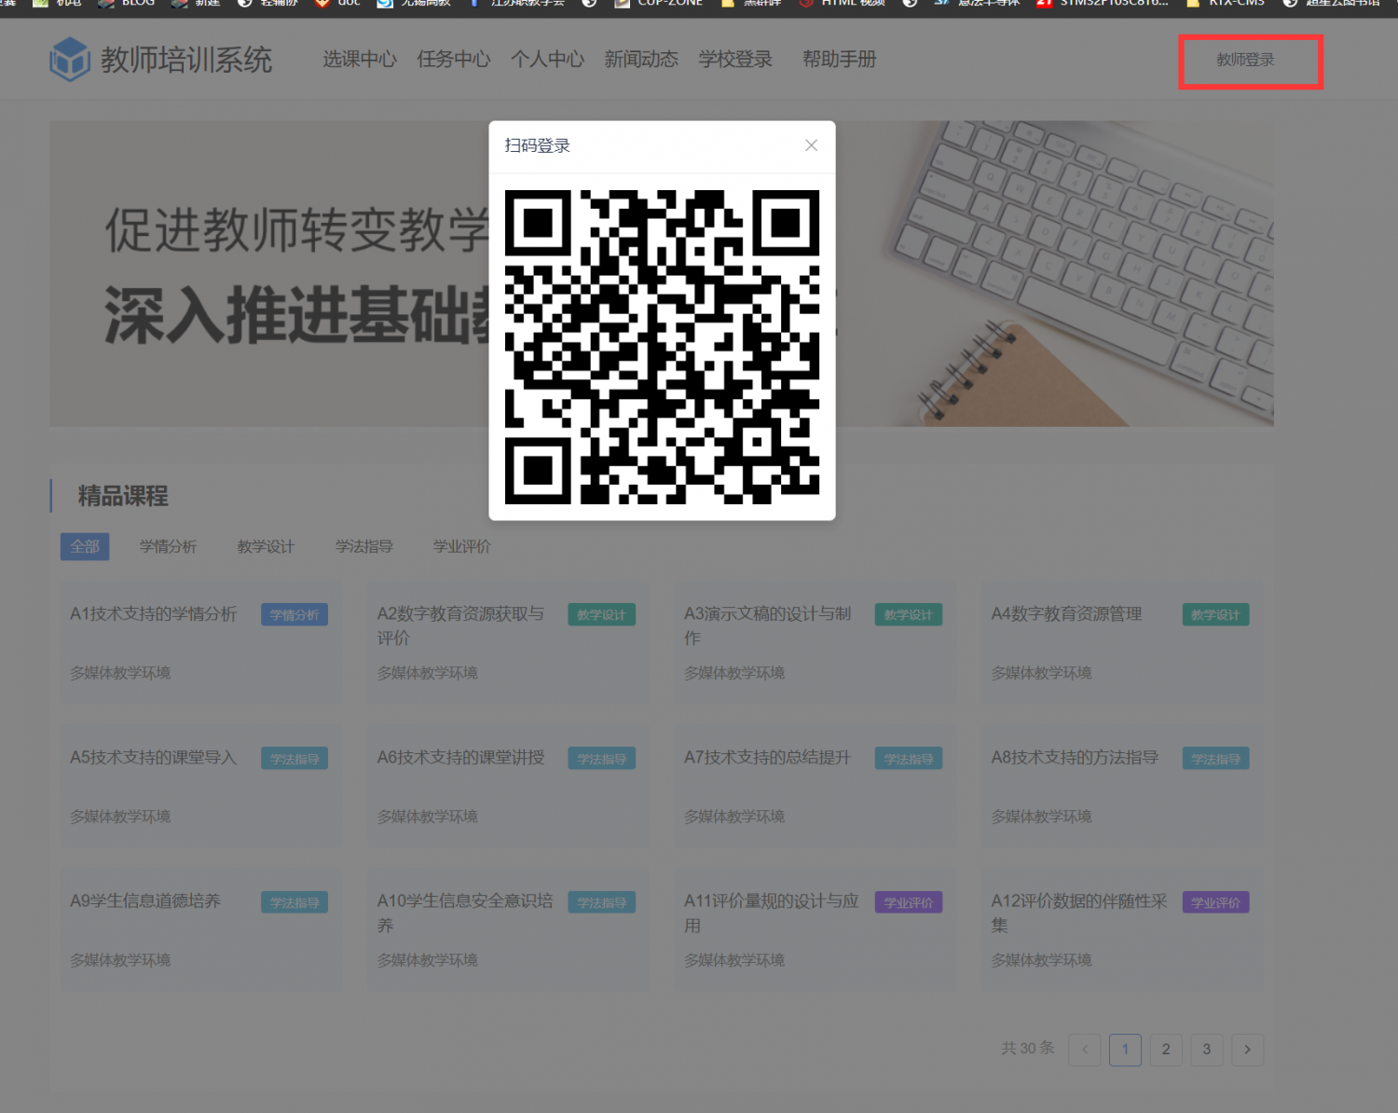This screenshot has height=1113, width=1398.
Task: Select the 教学设计 filter tab
Action: 266,546
